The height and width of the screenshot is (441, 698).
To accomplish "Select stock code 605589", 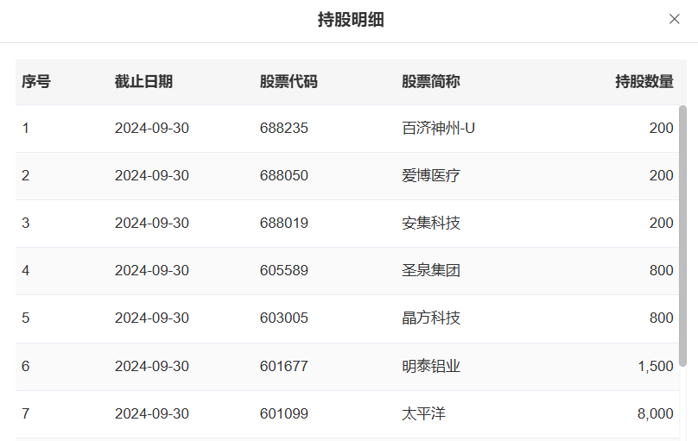I will (284, 270).
